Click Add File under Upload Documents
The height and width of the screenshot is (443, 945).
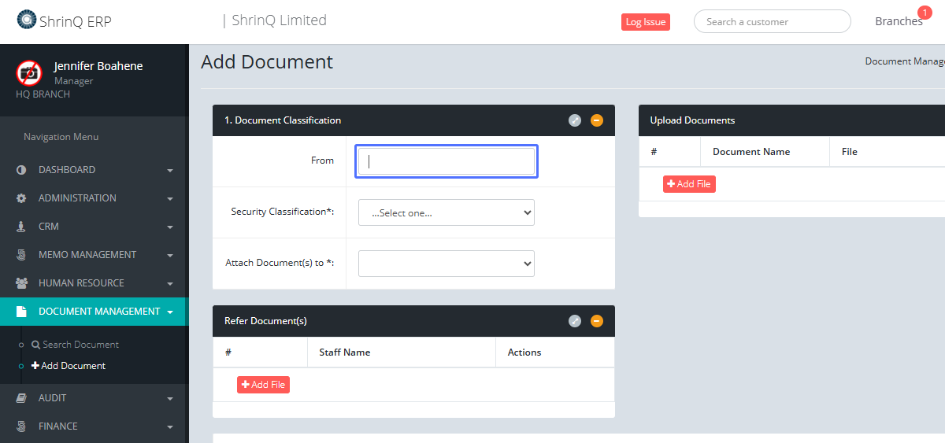[689, 184]
